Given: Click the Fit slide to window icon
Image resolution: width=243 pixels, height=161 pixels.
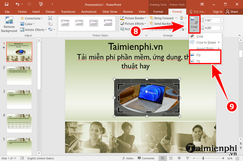Looking at the screenshot, I should [x=237, y=158].
